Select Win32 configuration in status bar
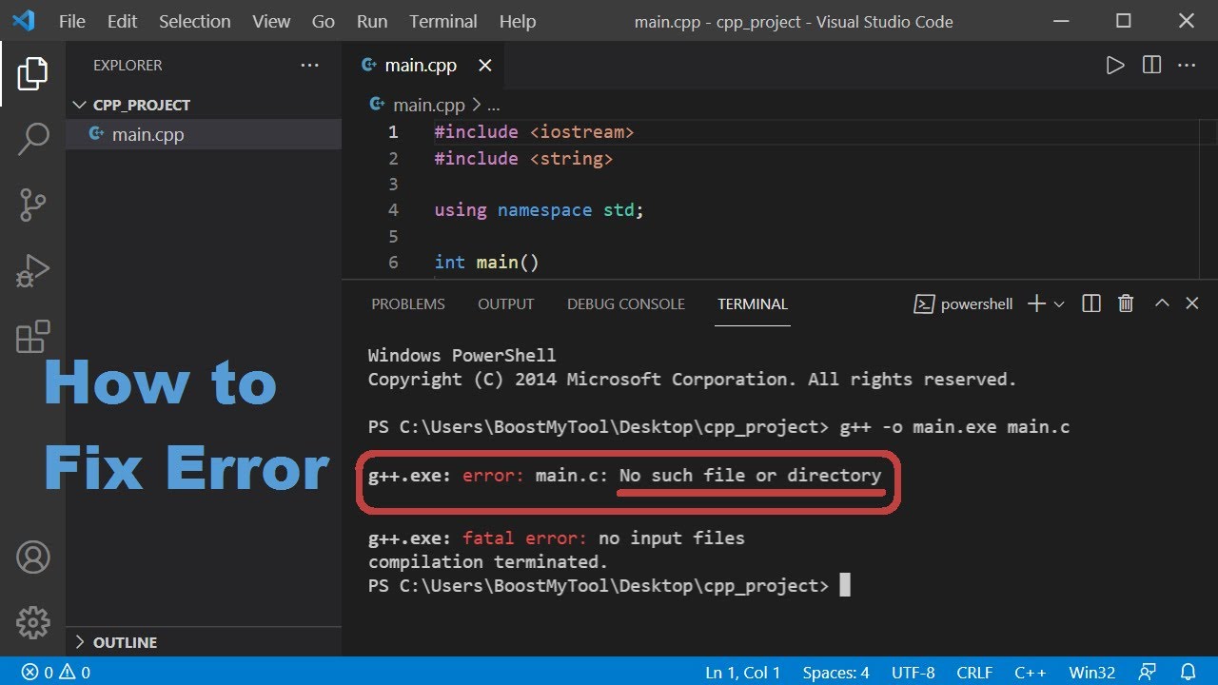Viewport: 1218px width, 685px height. [x=1091, y=673]
